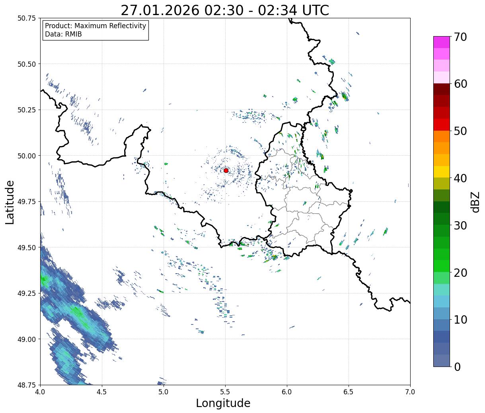Click the latitude tick label 49.25
This screenshot has width=485, height=413.
pos(27,293)
